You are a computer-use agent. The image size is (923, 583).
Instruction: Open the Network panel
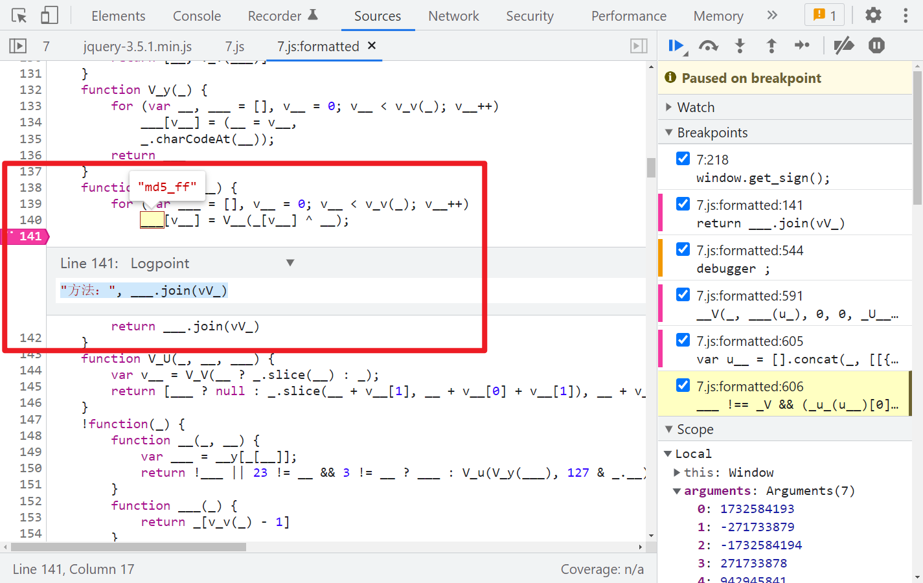point(453,16)
